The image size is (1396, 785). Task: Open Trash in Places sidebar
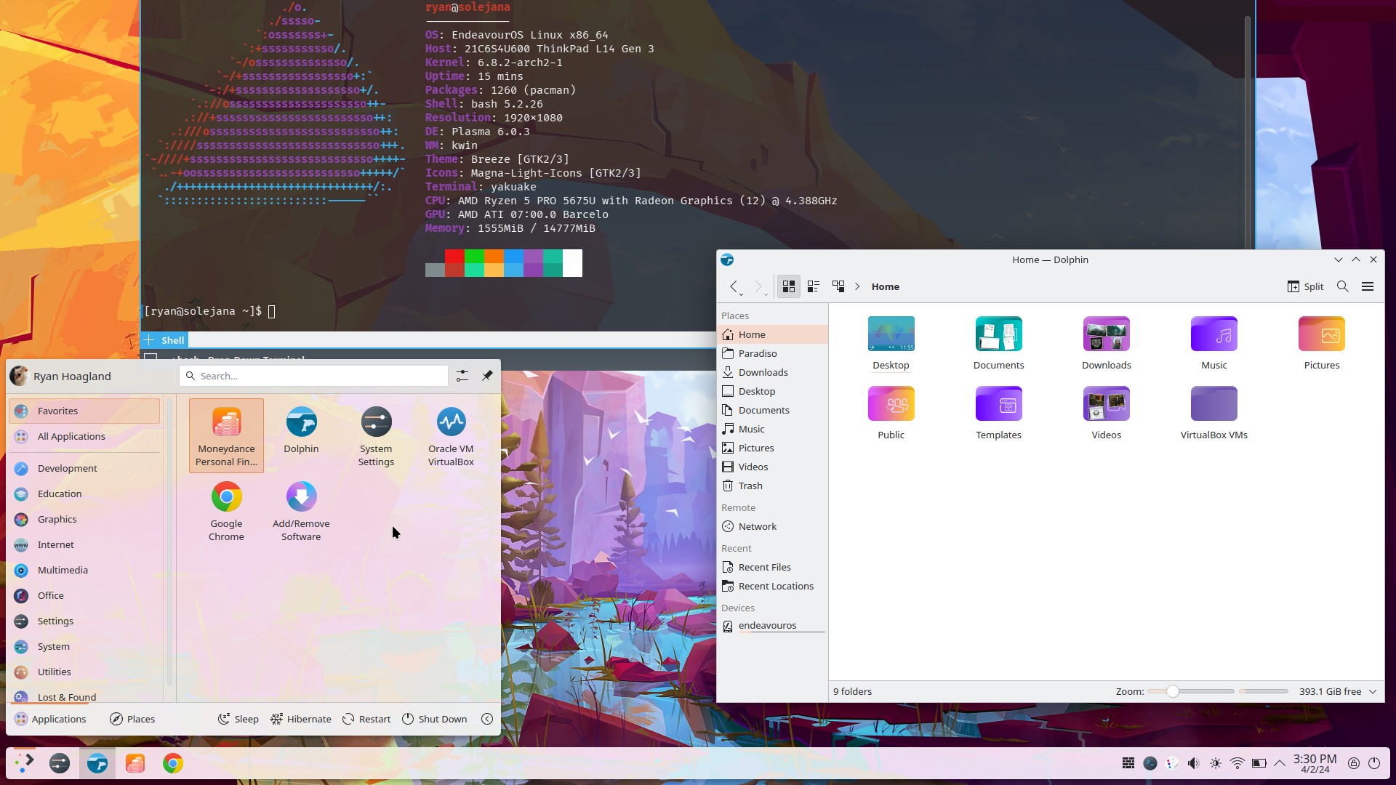(x=772, y=486)
